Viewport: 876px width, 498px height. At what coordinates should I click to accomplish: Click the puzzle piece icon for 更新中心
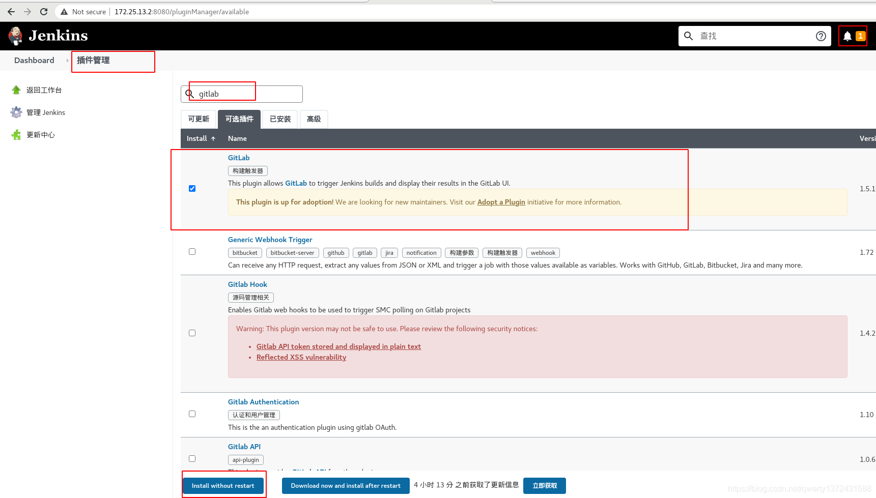(16, 135)
